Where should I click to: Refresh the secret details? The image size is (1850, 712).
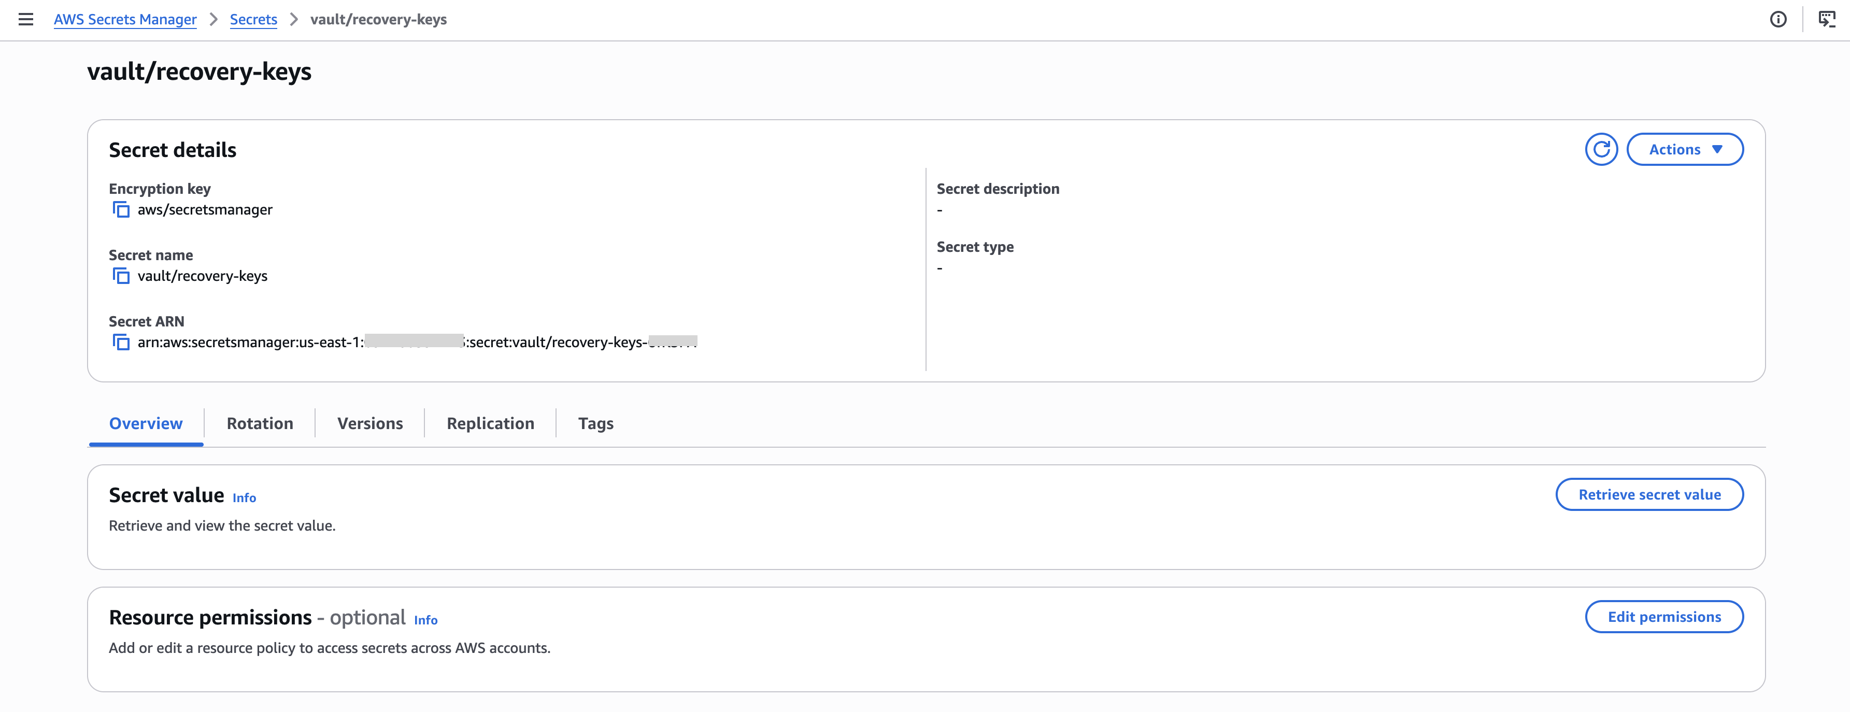pos(1601,149)
